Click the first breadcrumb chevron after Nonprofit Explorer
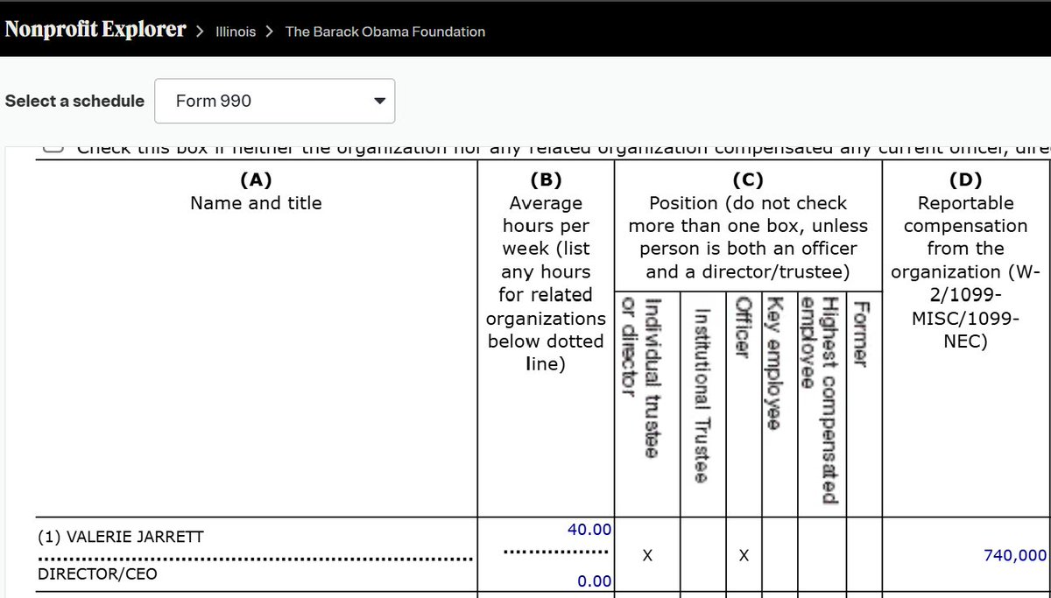Screen dimensions: 1051x598 tap(200, 32)
